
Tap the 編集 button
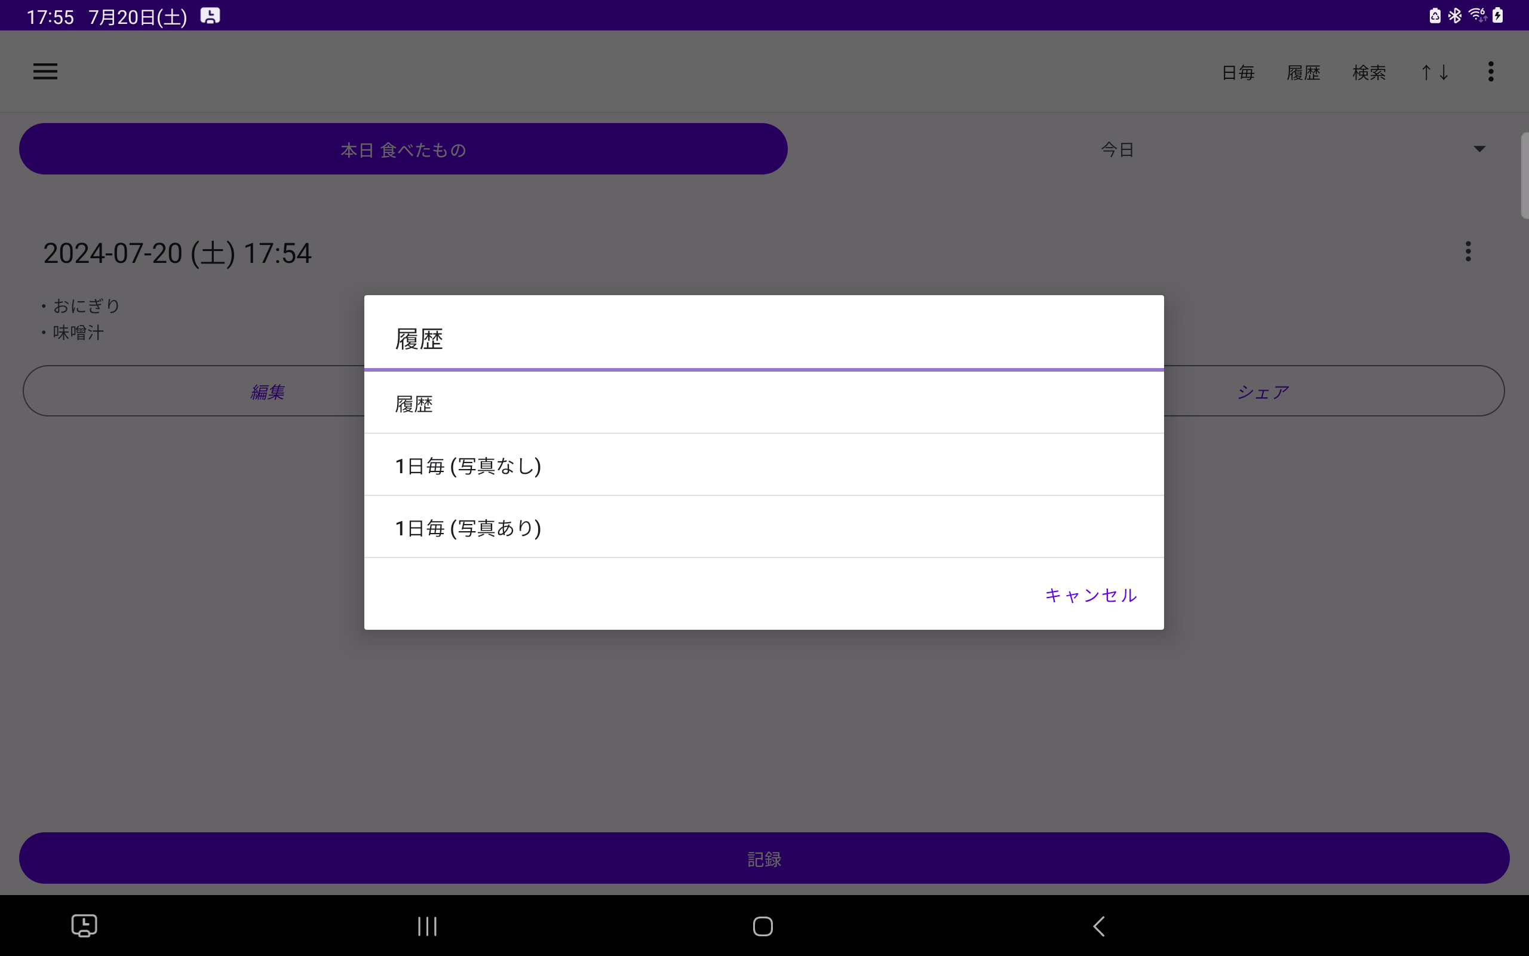[266, 391]
